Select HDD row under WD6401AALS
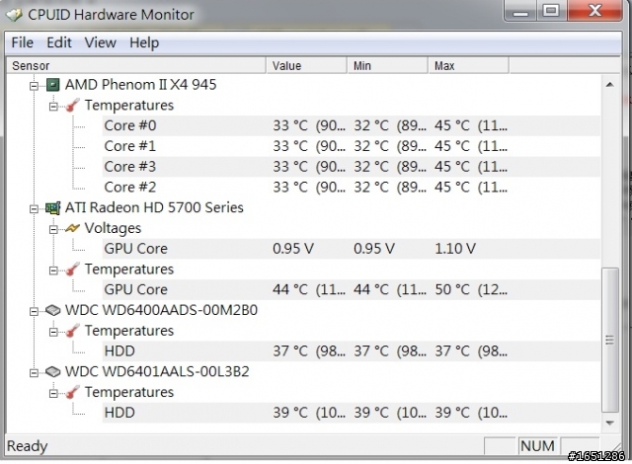 [352, 413]
